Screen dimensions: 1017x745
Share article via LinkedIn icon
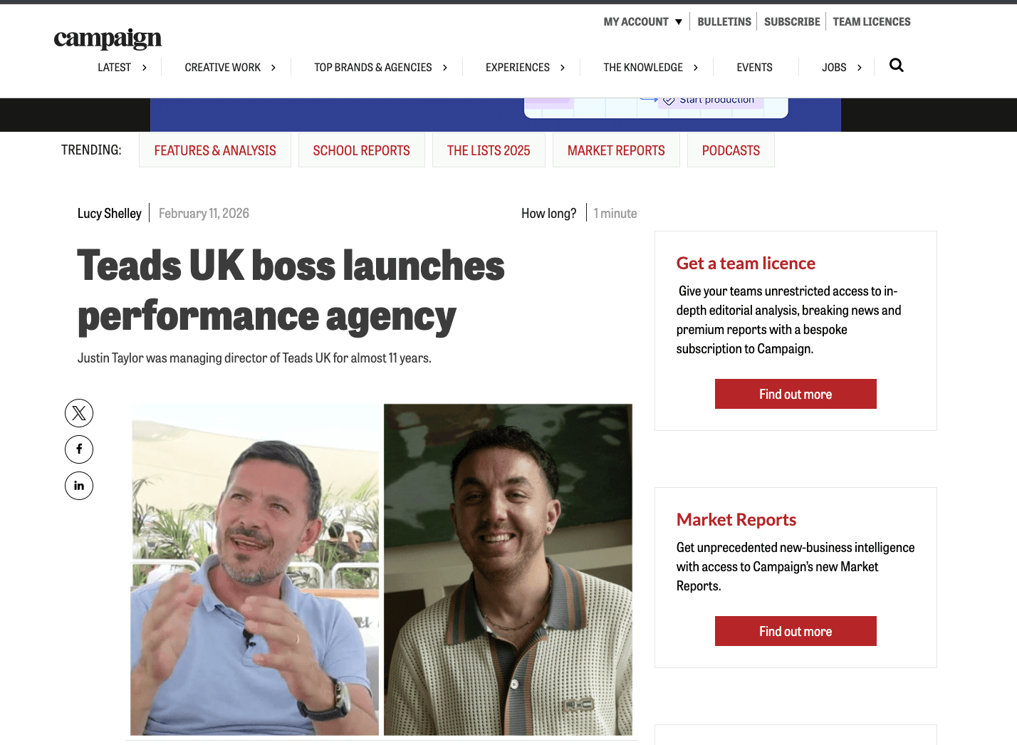click(79, 486)
